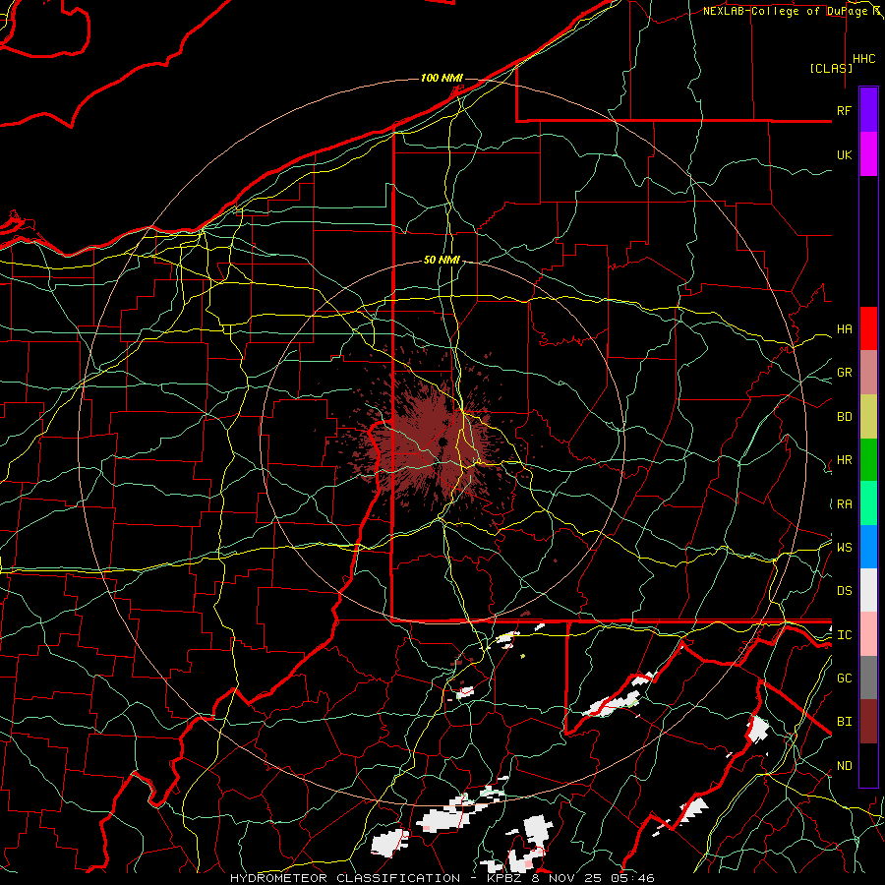Click the GR legend label
This screenshot has width=885, height=885.
click(844, 373)
